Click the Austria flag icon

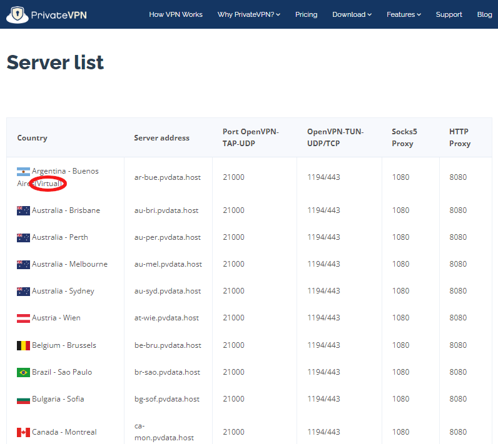(x=23, y=318)
